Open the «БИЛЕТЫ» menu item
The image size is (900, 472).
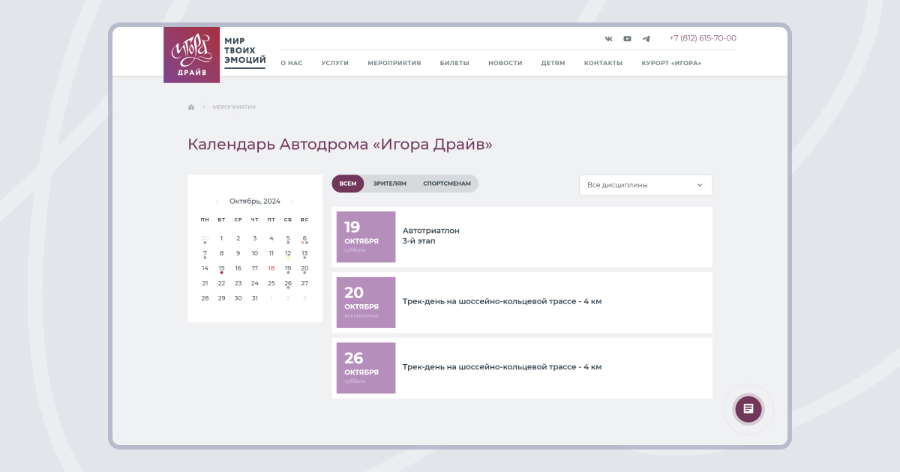454,63
